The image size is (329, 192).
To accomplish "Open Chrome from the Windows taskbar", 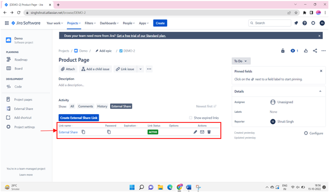I will point(179,187).
